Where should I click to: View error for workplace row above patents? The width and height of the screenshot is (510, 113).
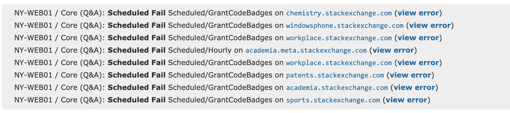pyautogui.click(x=418, y=63)
